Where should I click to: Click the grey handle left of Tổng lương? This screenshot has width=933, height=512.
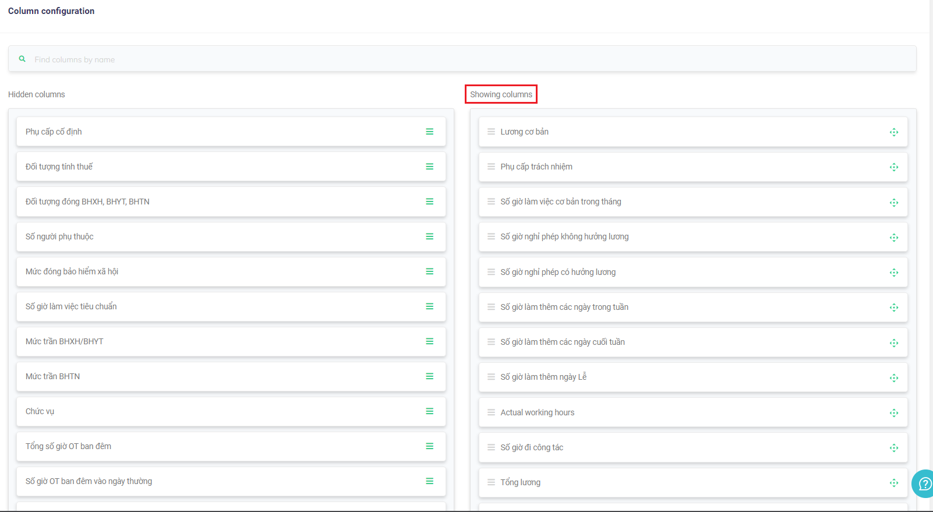(491, 482)
